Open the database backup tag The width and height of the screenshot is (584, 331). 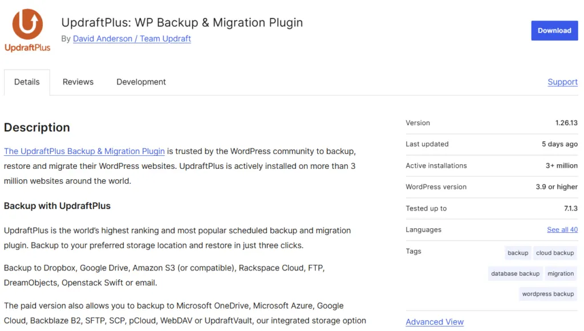point(515,273)
